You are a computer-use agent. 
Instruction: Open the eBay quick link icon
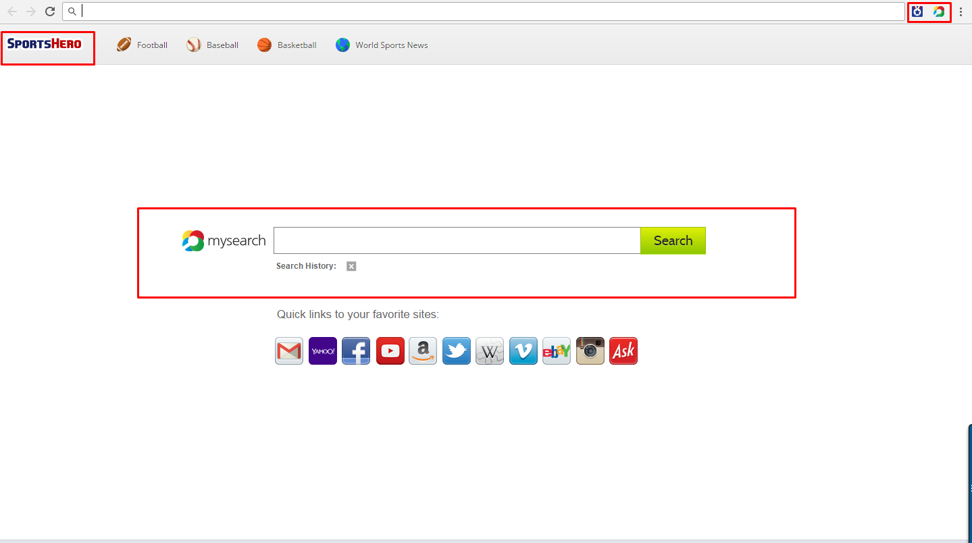pyautogui.click(x=557, y=351)
